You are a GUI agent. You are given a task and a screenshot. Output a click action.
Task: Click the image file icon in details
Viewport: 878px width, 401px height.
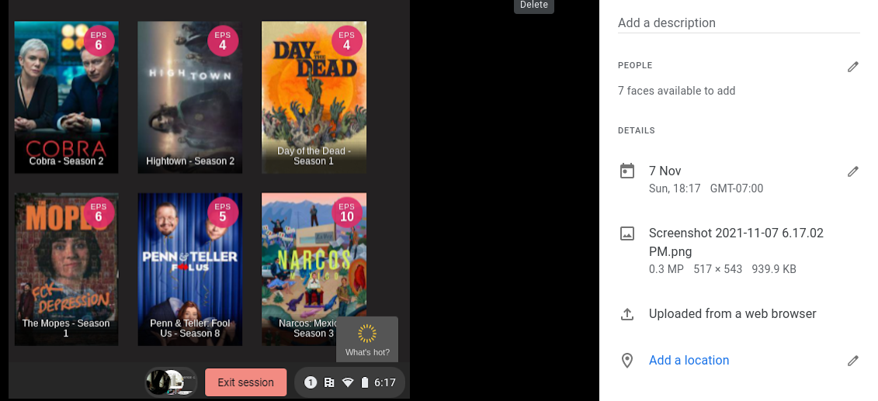[x=627, y=233]
